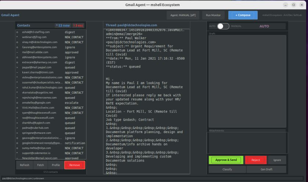Click the Run Monitor button
This screenshot has height=182, width=308.
(x=213, y=15)
